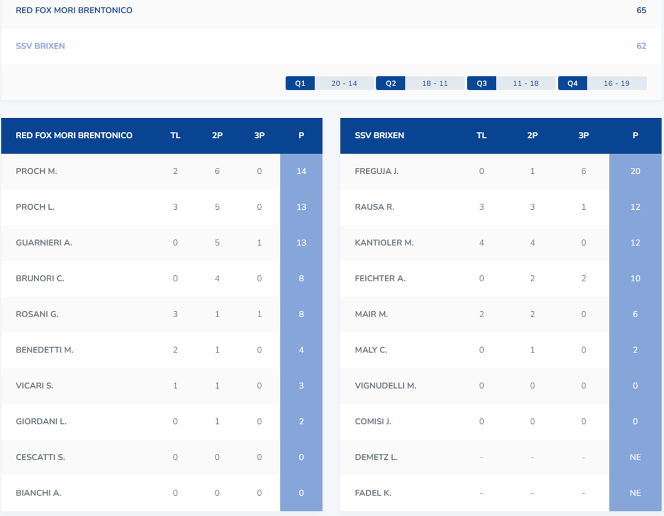
Task: Click the P column header in Red Fox table
Action: tap(301, 136)
